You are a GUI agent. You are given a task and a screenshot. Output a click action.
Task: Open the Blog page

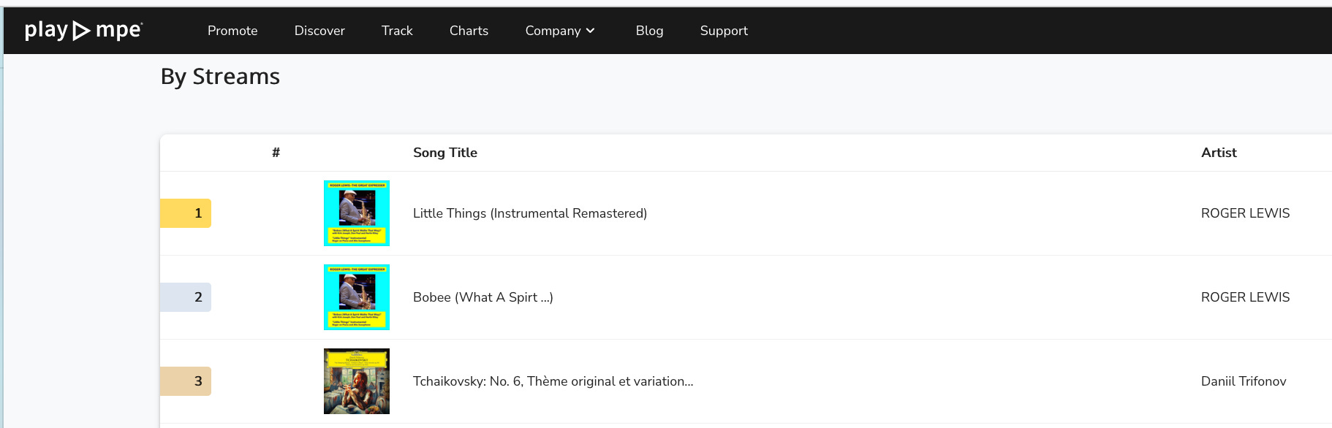(x=649, y=31)
